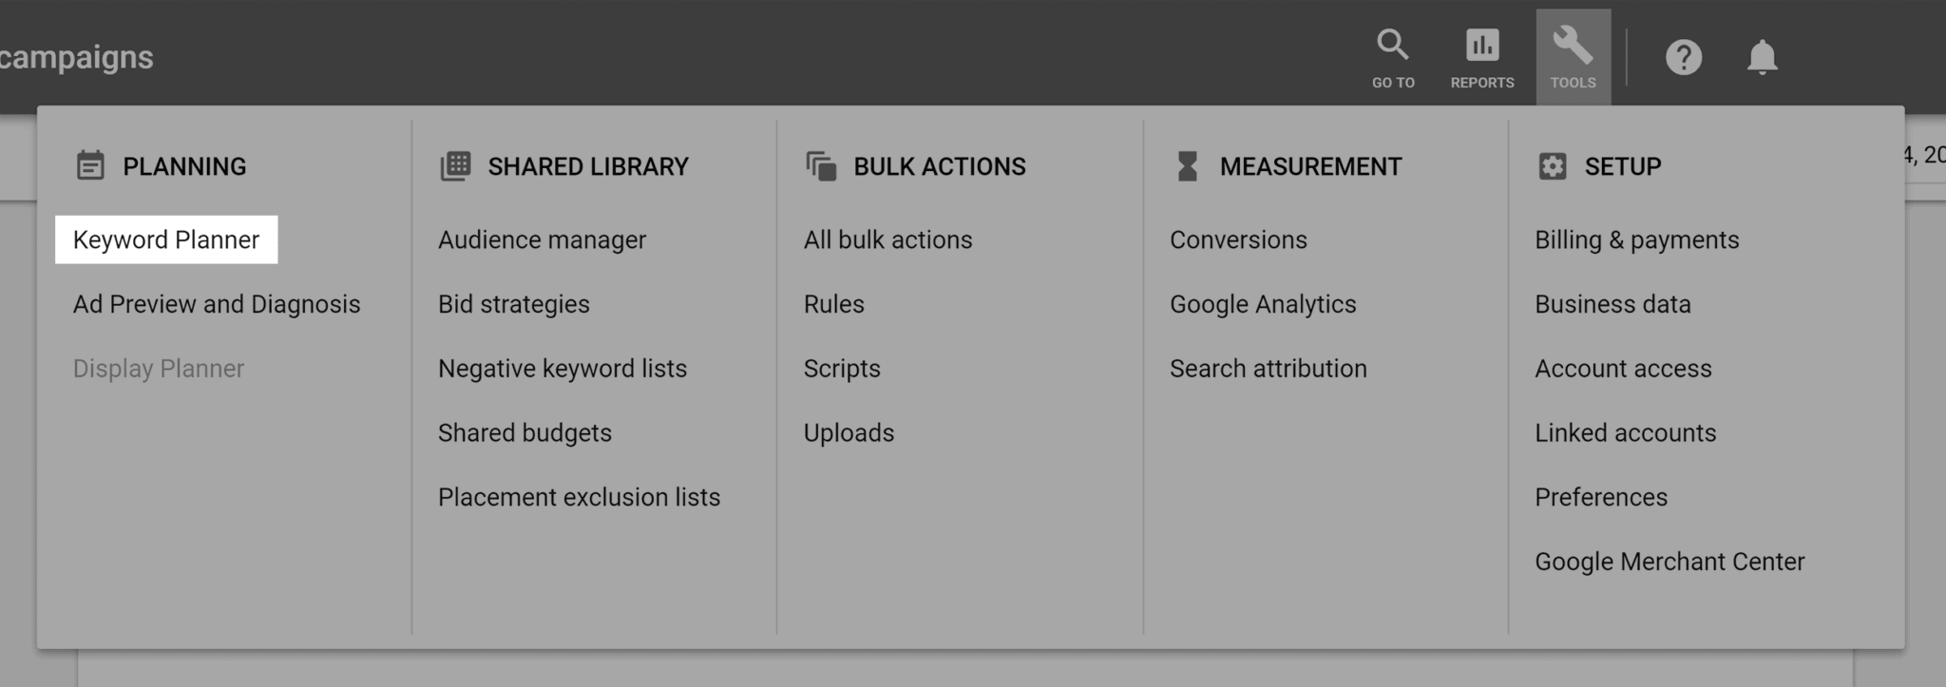This screenshot has height=687, width=1946.
Task: Go to Billing & payments
Action: pos(1636,239)
